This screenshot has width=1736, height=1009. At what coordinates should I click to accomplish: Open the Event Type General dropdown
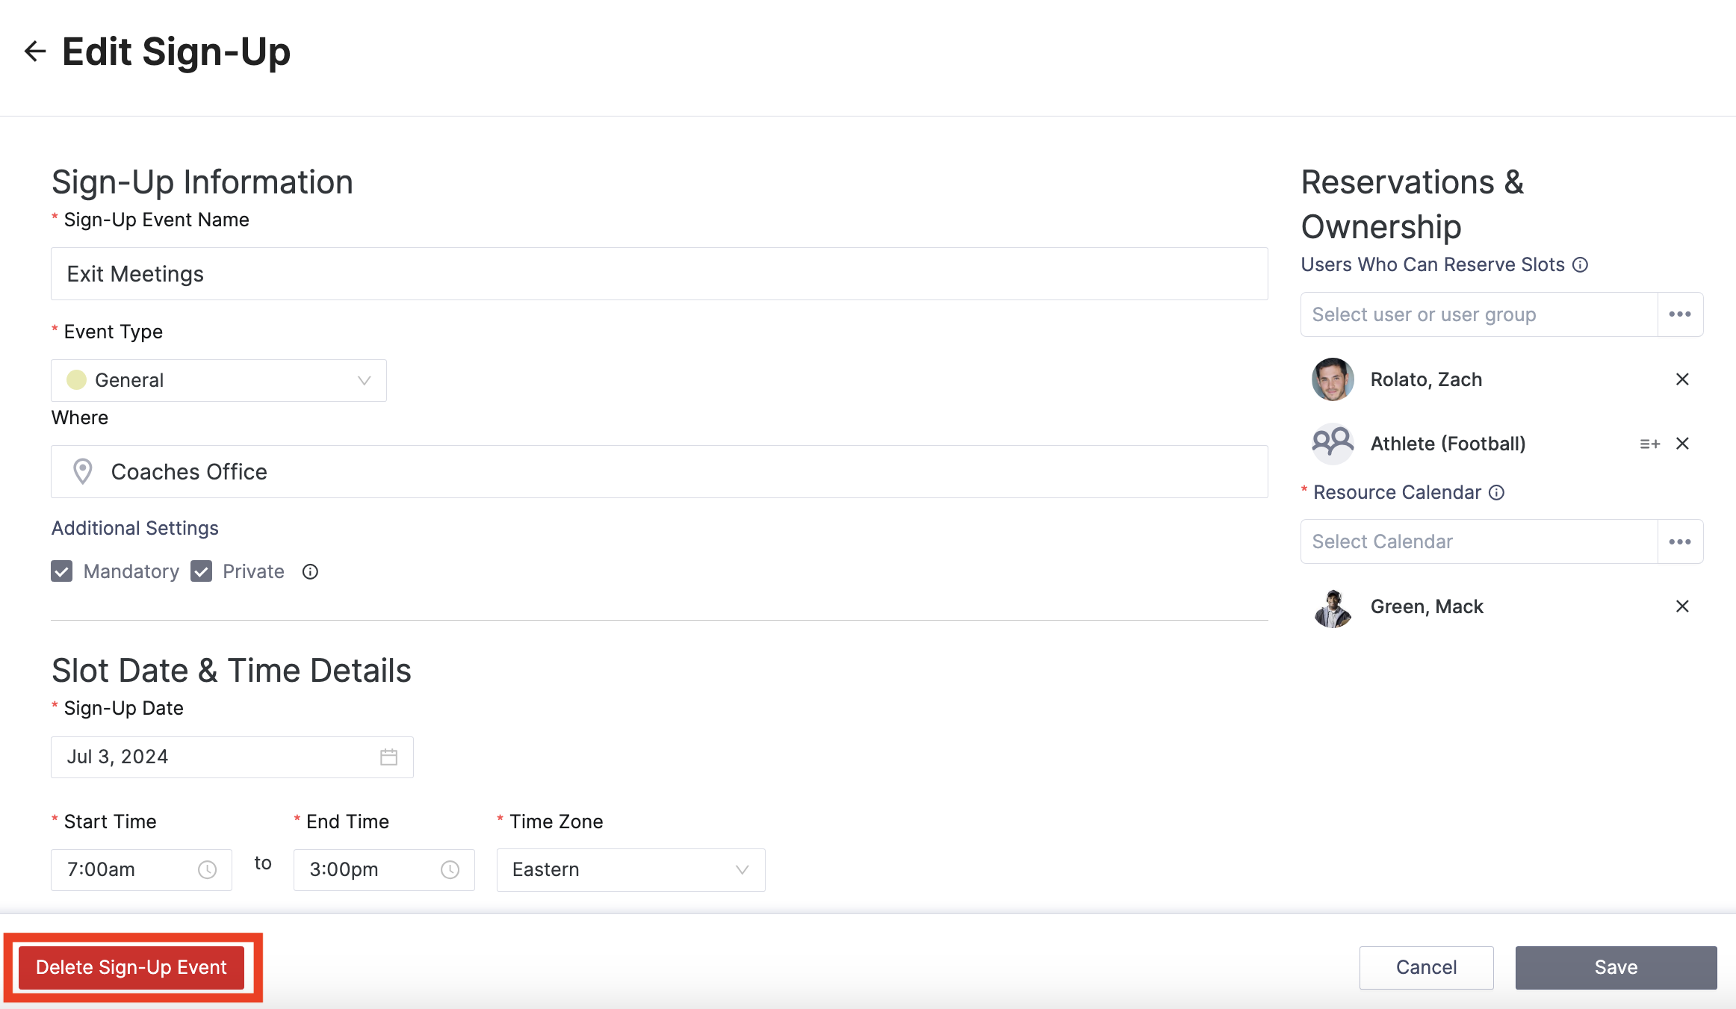coord(219,381)
